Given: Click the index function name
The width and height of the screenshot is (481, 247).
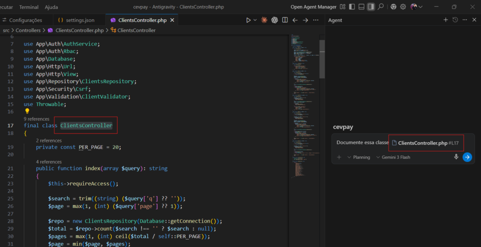Looking at the screenshot, I should (92, 169).
